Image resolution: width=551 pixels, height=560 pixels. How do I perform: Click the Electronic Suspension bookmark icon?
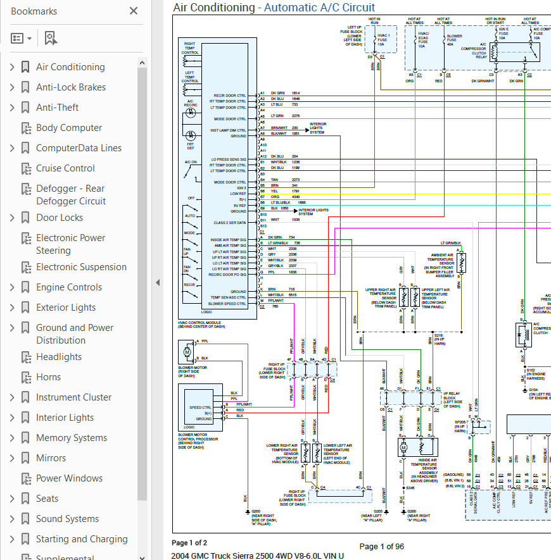pos(26,267)
